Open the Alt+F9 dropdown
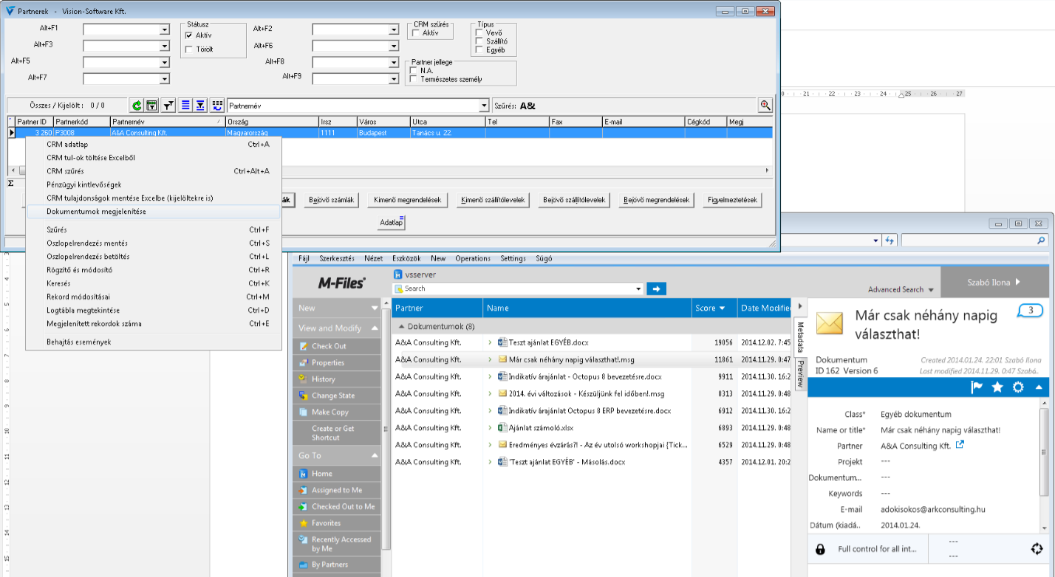 394,78
